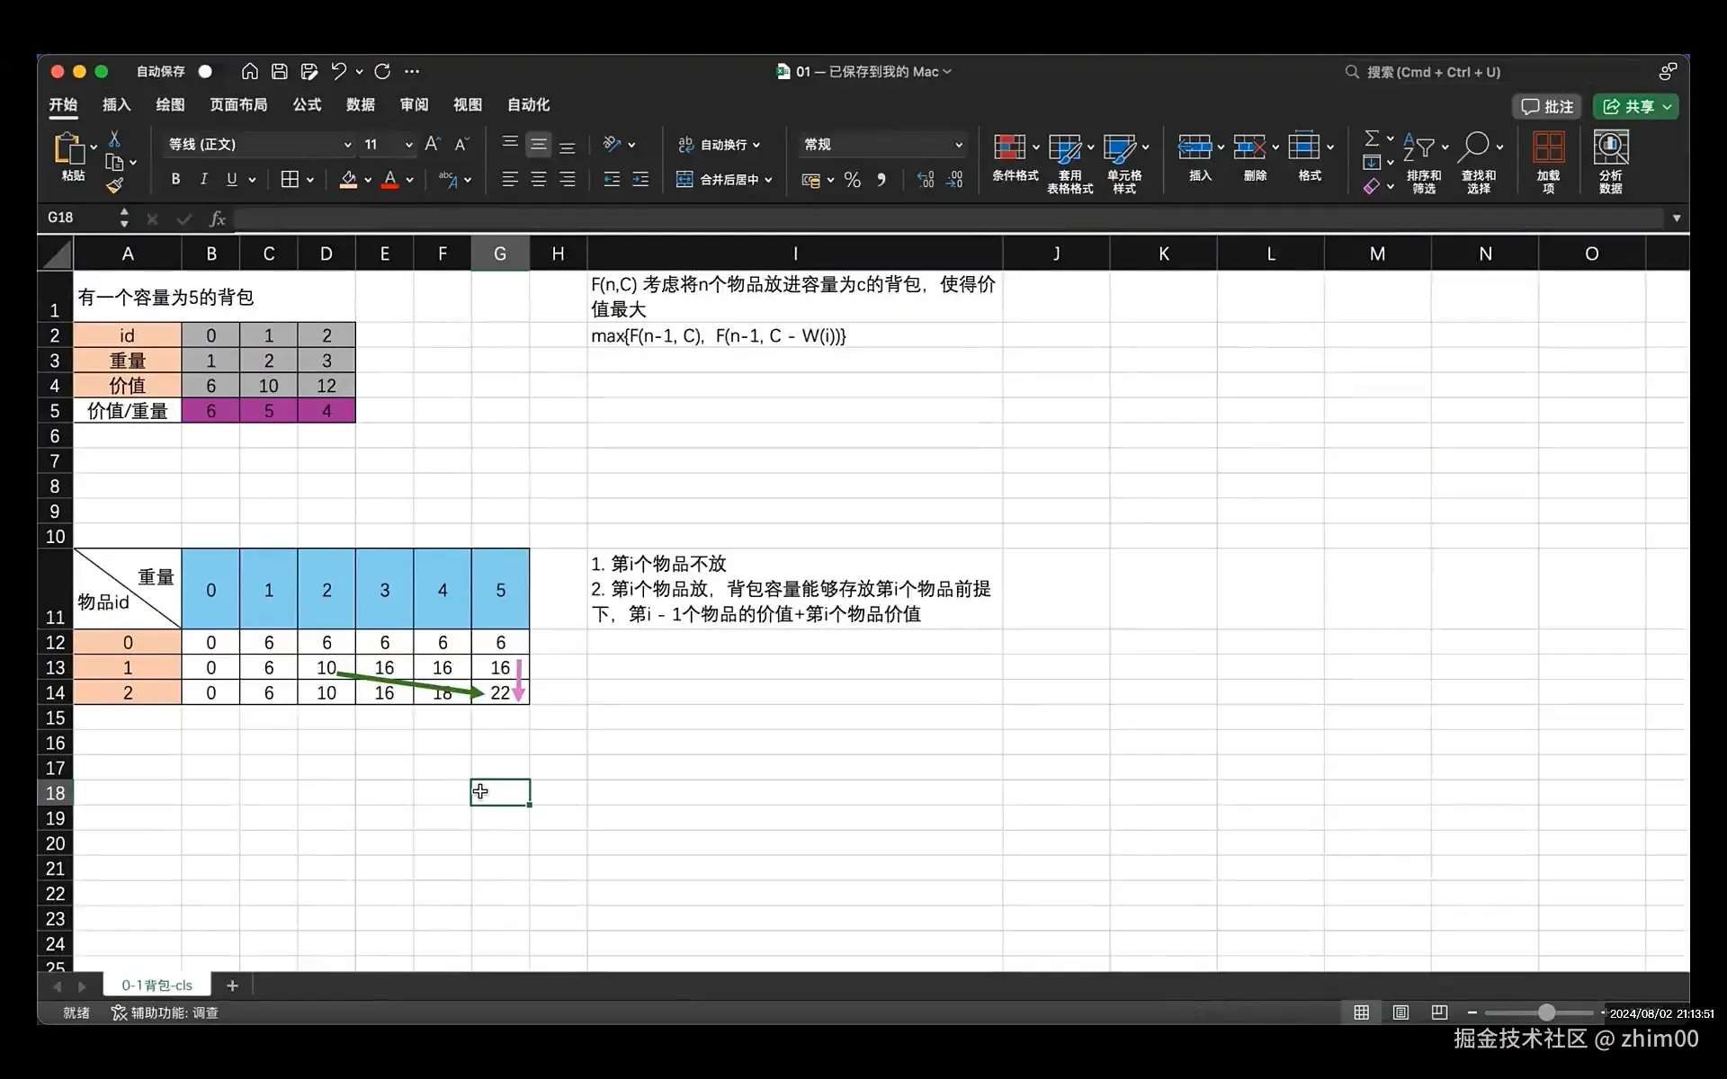
Task: Apply percent style with the % icon
Action: click(851, 179)
